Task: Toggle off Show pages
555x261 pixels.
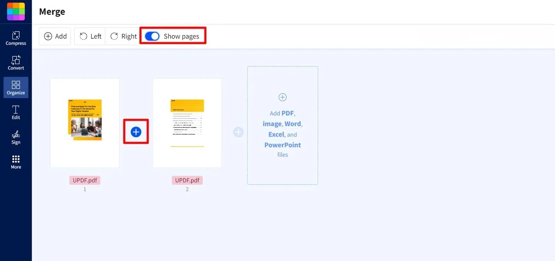Action: point(152,36)
